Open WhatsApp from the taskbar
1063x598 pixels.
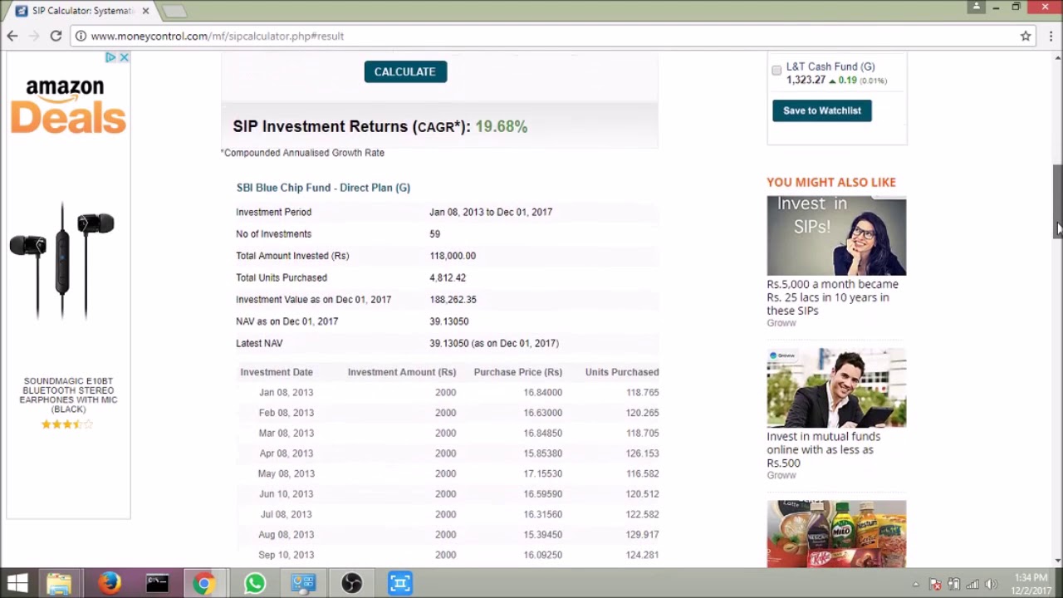(255, 583)
